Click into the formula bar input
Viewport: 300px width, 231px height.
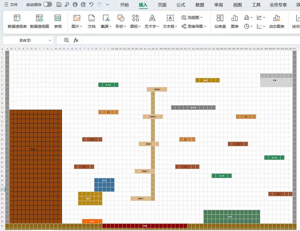point(191,40)
